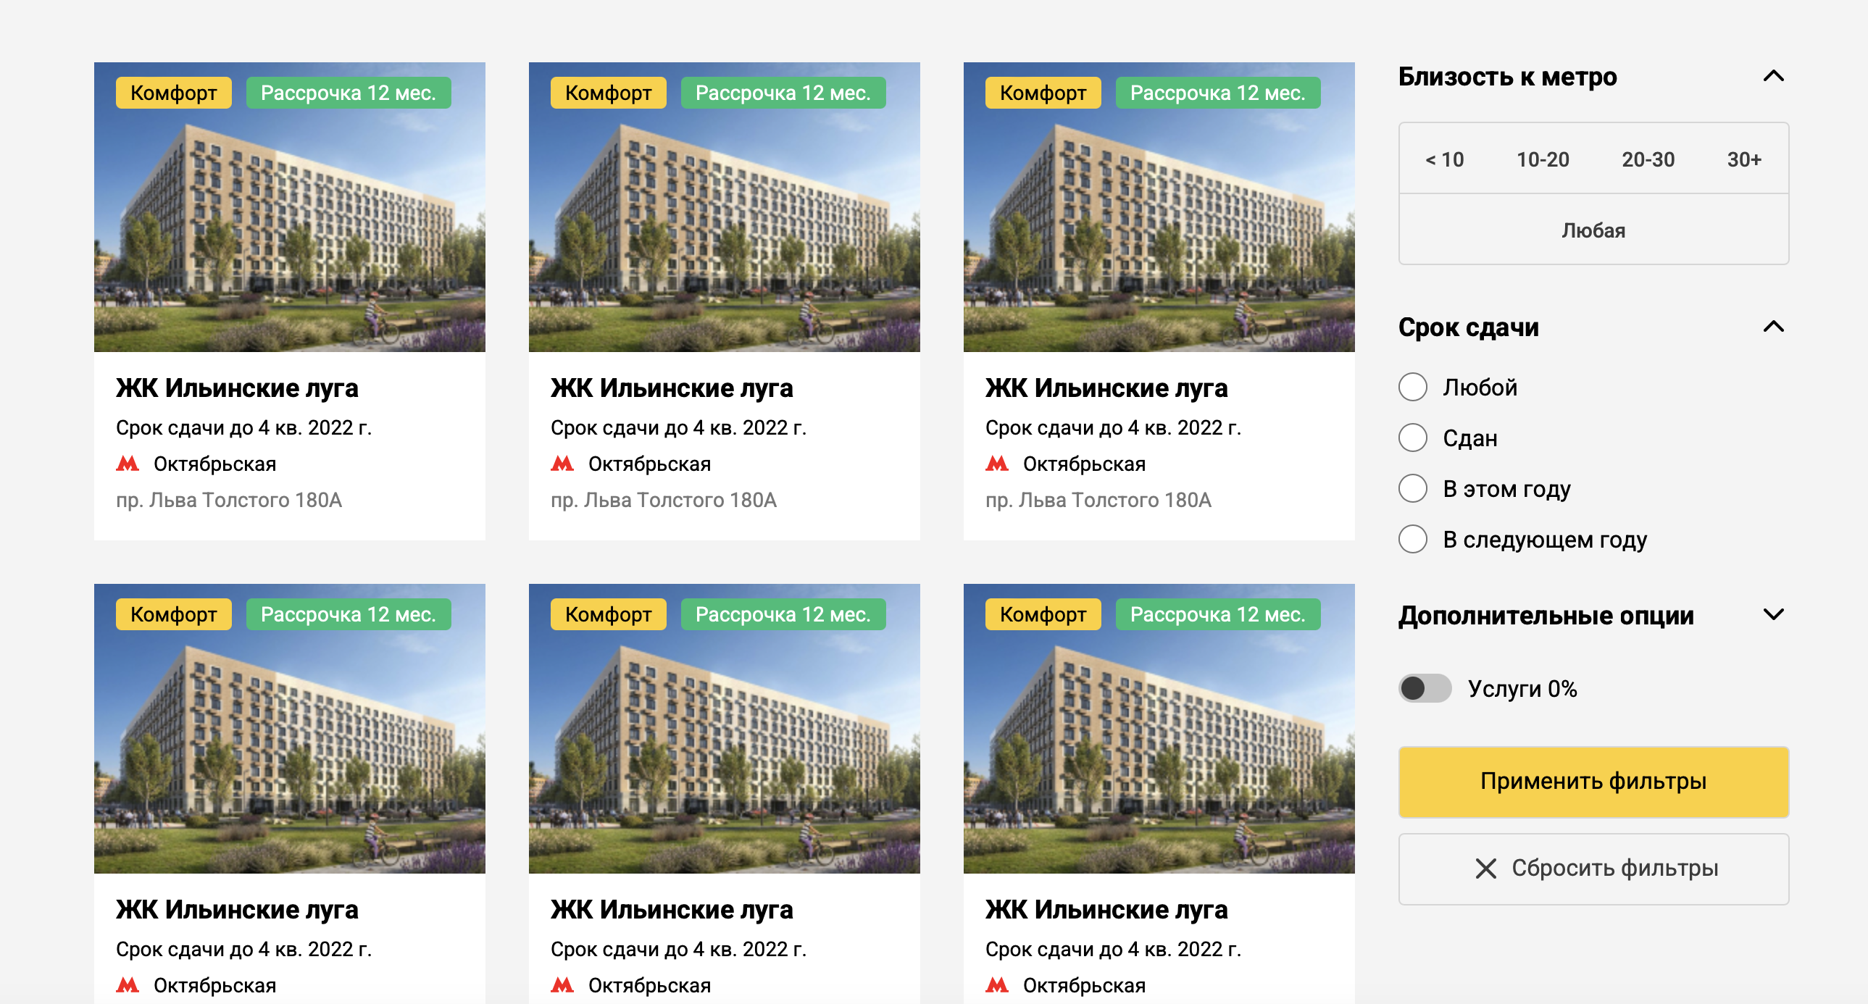1868x1004 pixels.
Task: Pick the 30+ metro distance option
Action: (x=1744, y=159)
